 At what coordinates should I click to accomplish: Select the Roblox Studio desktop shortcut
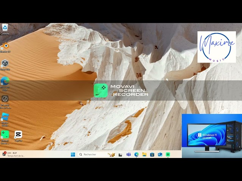pos(5,120)
